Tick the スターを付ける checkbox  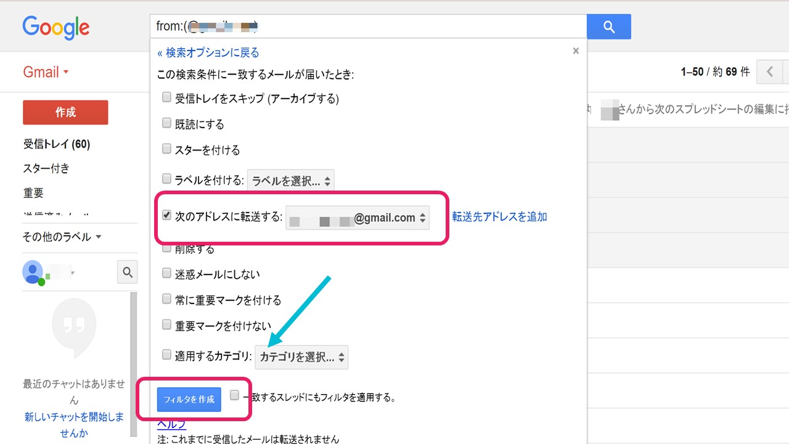(x=166, y=149)
